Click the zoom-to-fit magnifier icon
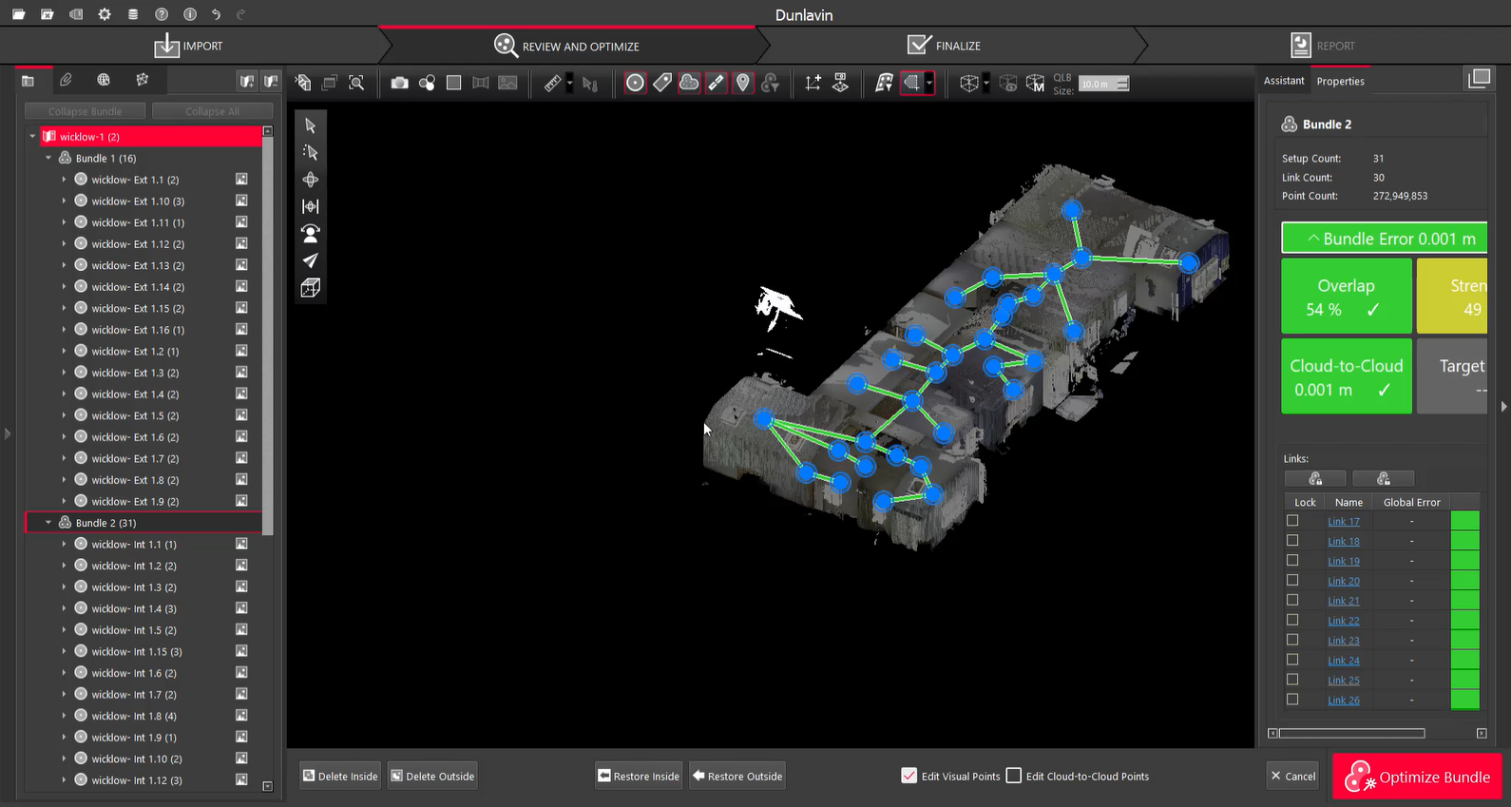Screen dimensions: 1511x807 (x=356, y=84)
